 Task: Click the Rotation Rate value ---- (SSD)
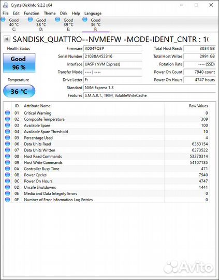tap(199, 64)
